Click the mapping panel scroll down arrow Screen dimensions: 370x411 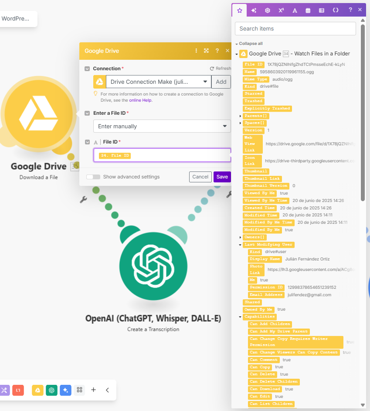(x=363, y=405)
